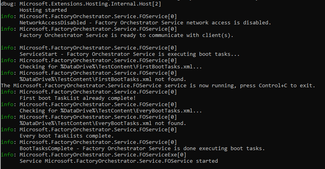
Task: Click the "Checking for" EveryBootTasks.xml line
Action: (111, 111)
